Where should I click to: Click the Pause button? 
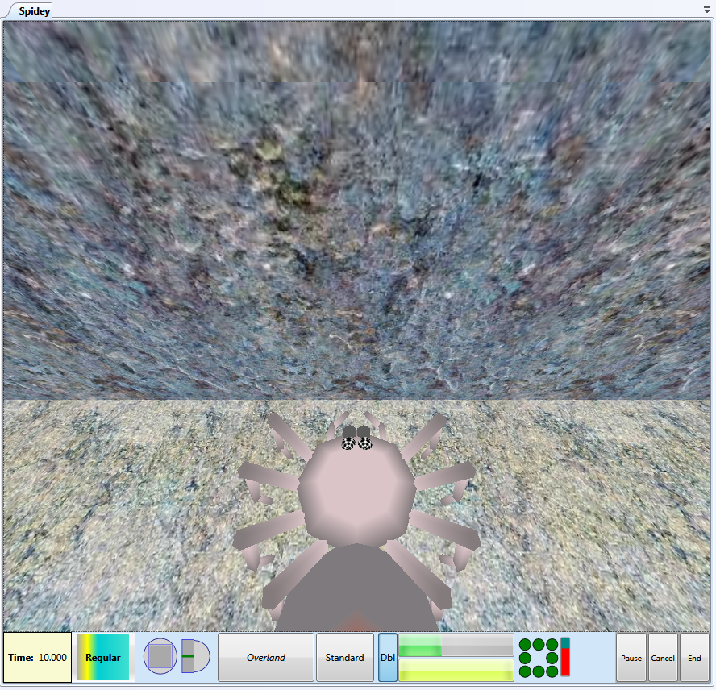631,658
